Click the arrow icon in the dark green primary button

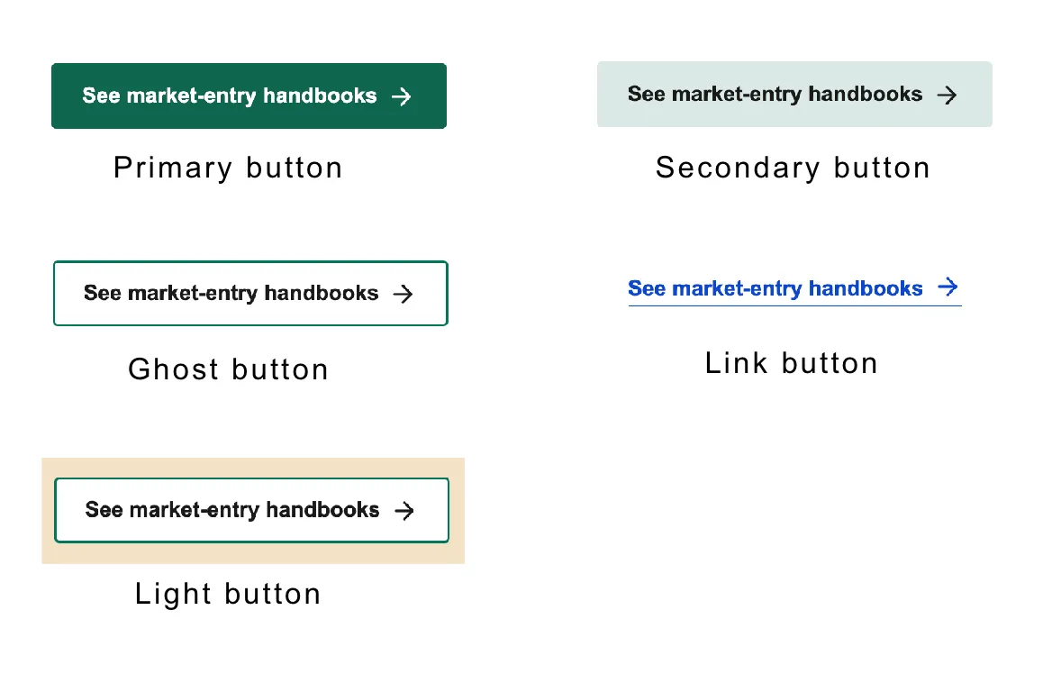[x=402, y=96]
